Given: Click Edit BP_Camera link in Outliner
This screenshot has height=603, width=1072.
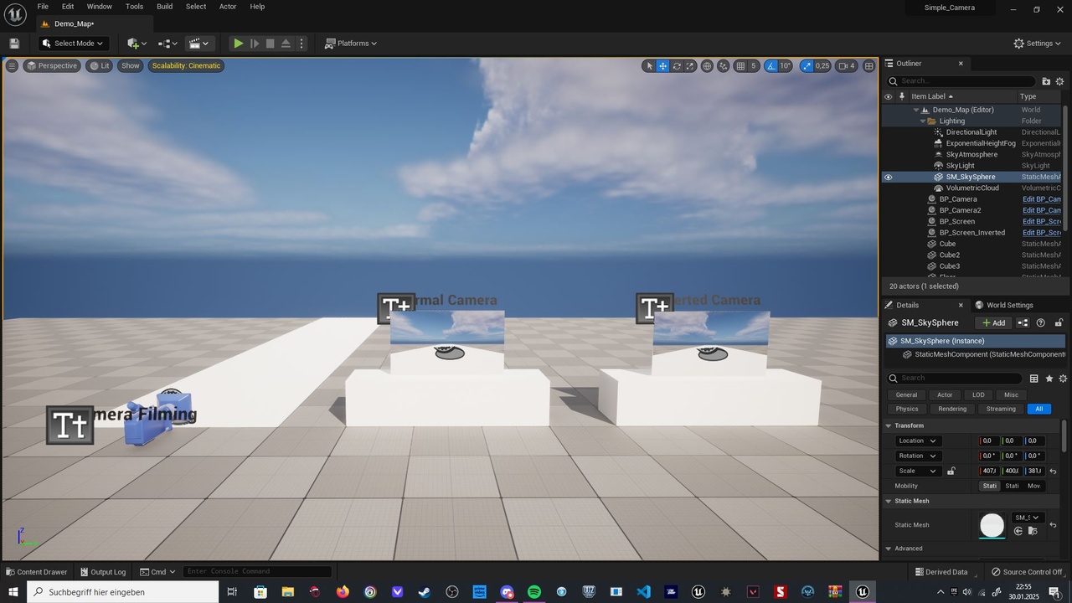Looking at the screenshot, I should (1042, 199).
